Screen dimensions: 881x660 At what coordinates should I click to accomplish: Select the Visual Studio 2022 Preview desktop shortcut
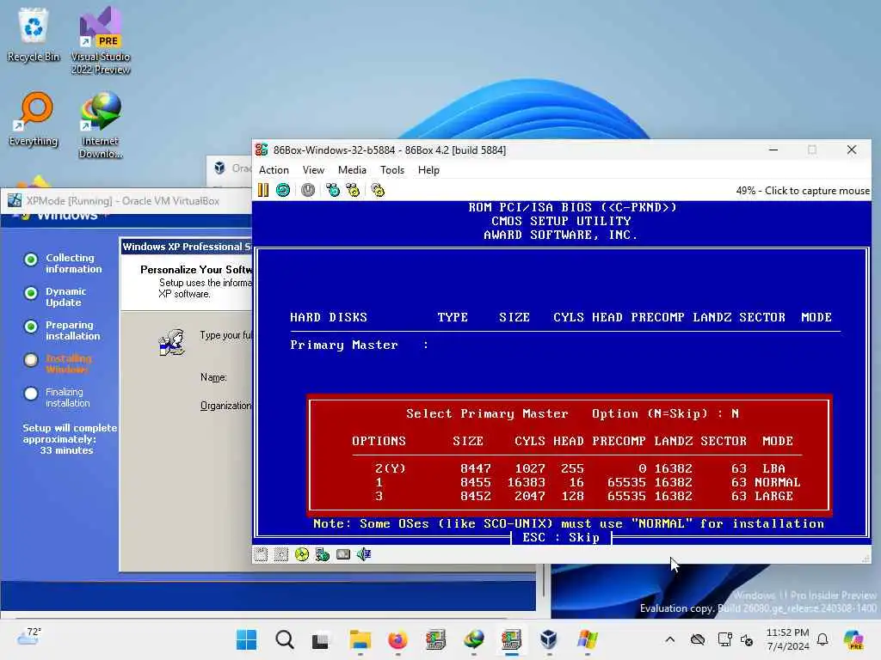coord(101,40)
